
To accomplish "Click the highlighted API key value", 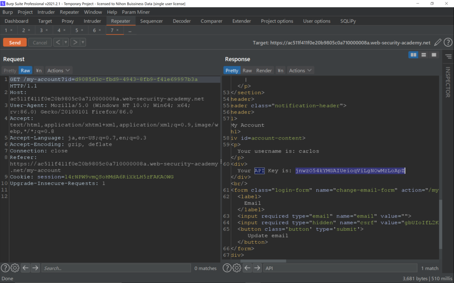I will [350, 171].
